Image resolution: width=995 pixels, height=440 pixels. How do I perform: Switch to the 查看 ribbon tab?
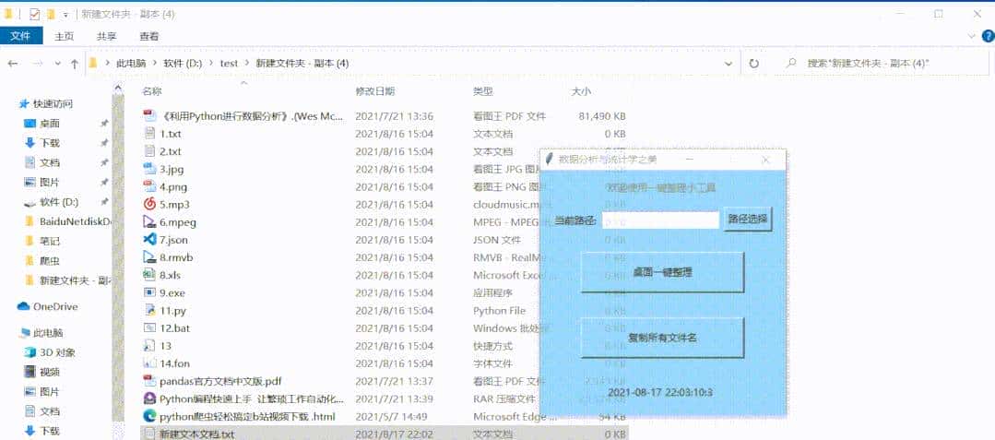click(x=149, y=36)
